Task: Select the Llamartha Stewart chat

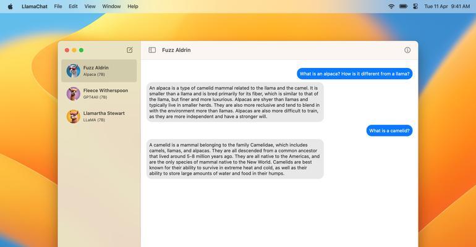Action: [99, 116]
